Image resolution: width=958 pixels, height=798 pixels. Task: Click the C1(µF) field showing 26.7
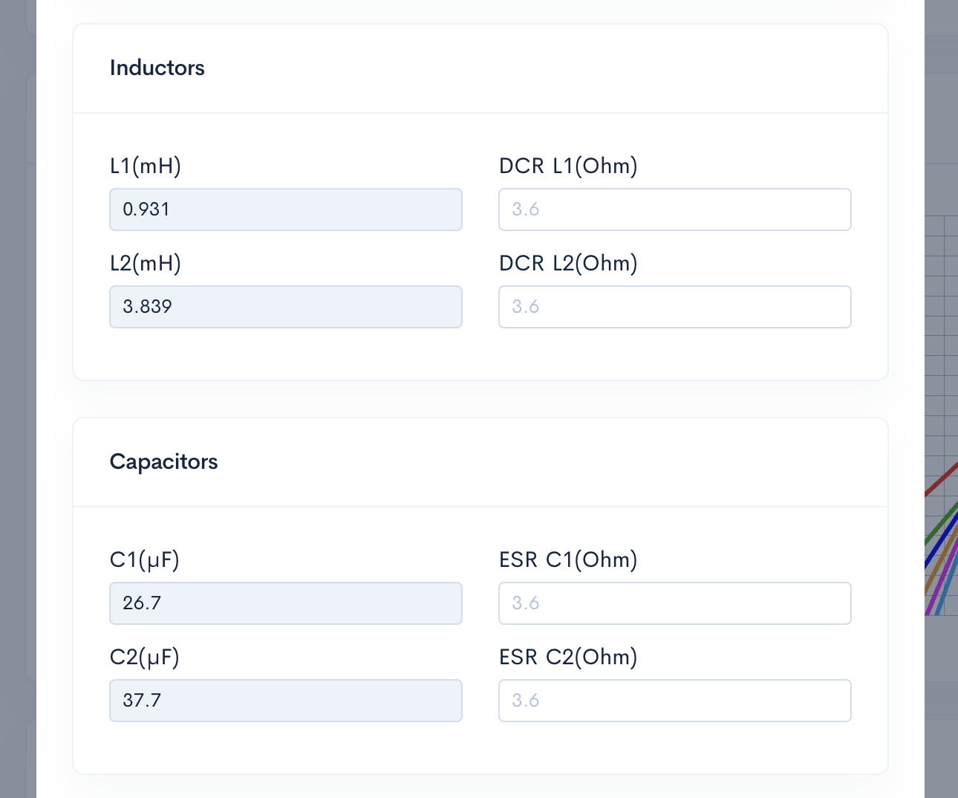pyautogui.click(x=285, y=603)
